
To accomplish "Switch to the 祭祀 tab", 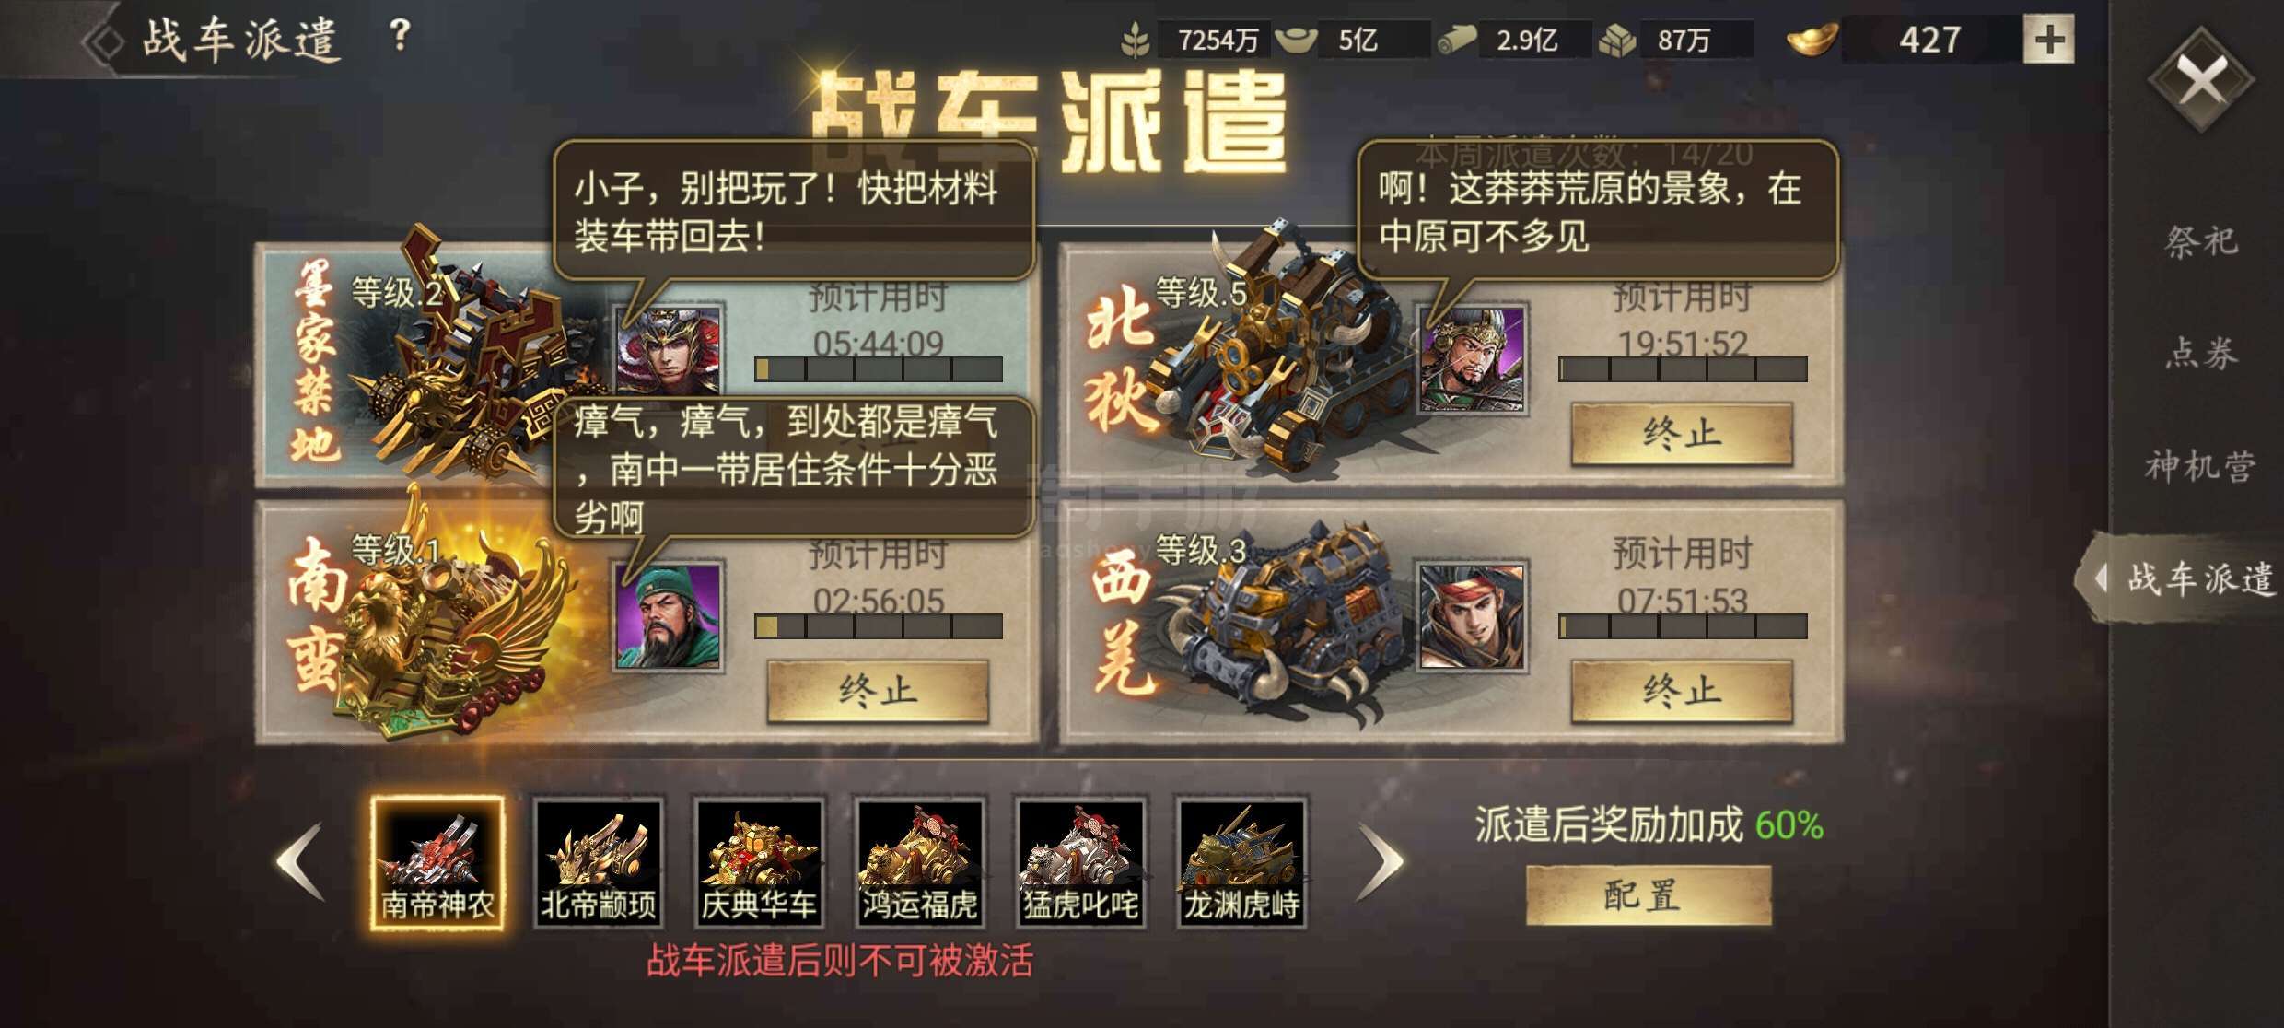I will click(x=2201, y=241).
